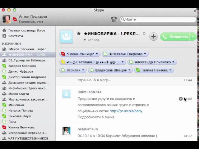Screen dimensions: 199x149
Task: Click the message text "странно. А я могу..."
Action: [x=94, y=80]
